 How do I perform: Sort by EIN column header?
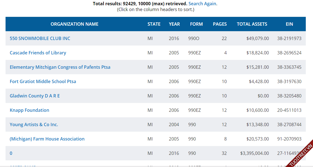(289, 24)
